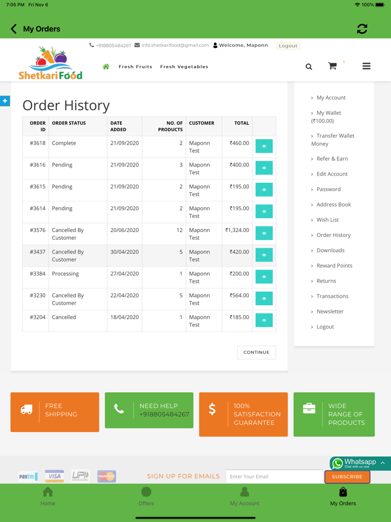
Task: View order #3615 with eye button
Action: click(264, 189)
